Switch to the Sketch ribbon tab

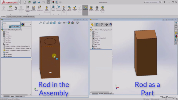click(14, 17)
